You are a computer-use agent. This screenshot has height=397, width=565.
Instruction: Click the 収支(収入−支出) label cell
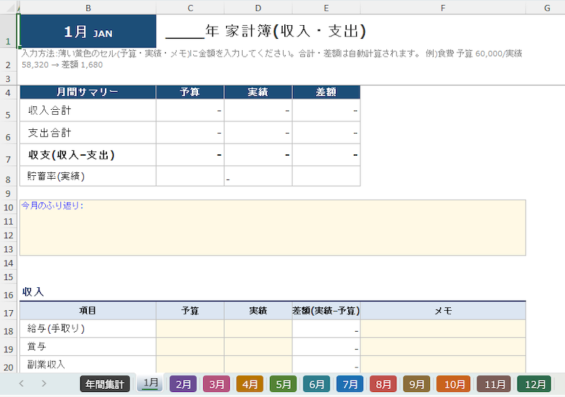88,155
